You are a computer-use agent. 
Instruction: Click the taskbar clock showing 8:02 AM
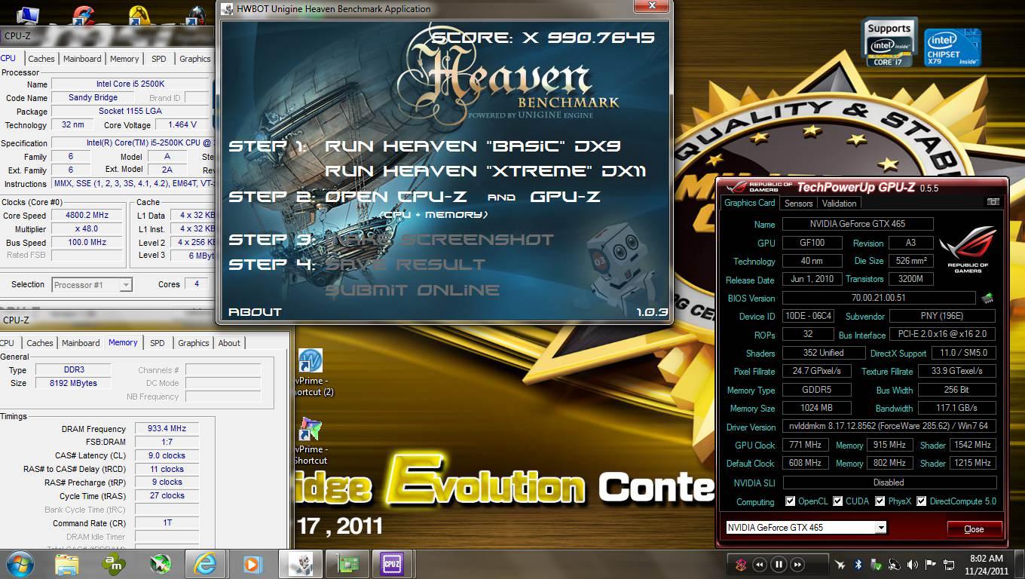[986, 559]
